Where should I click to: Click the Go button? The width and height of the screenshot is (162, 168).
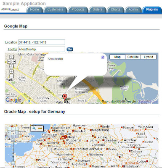(x=70, y=49)
